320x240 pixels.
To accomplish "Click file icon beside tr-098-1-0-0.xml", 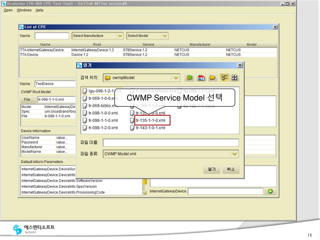I will coord(85,113).
